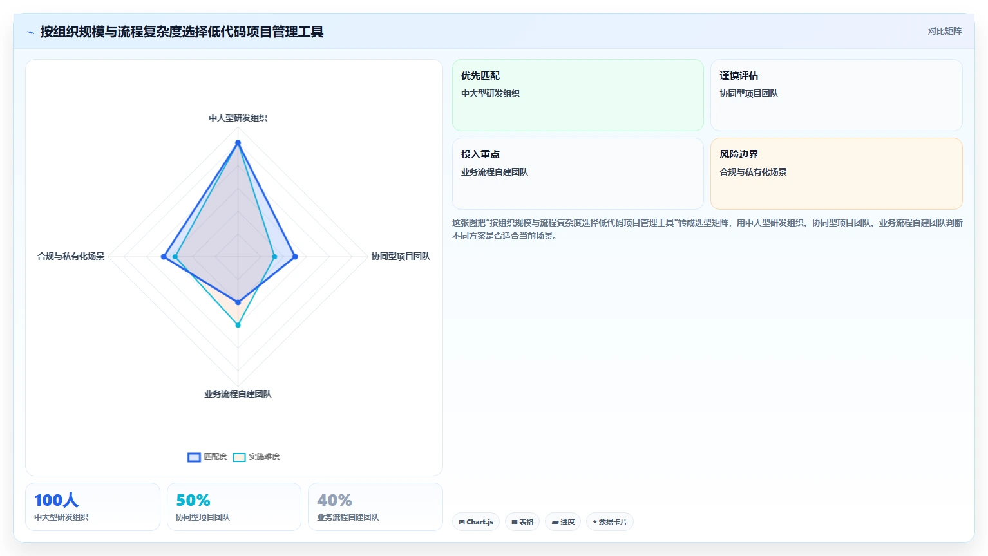Click the page title text

click(x=182, y=32)
